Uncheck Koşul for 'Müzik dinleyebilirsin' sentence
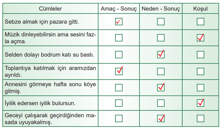Screen dimensions: 220x130 pyautogui.click(x=200, y=38)
